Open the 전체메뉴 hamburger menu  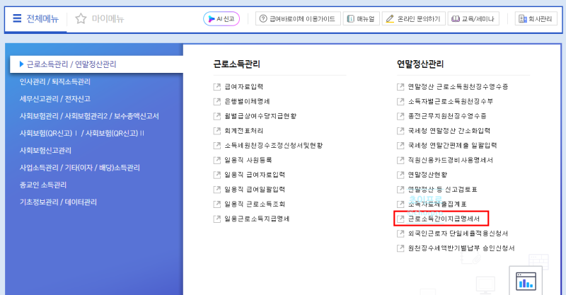pyautogui.click(x=35, y=18)
